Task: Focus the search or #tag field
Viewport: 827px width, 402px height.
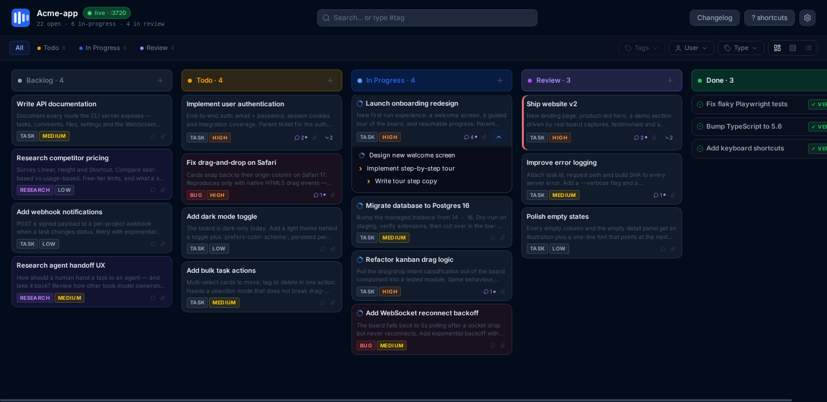Action: click(x=427, y=18)
